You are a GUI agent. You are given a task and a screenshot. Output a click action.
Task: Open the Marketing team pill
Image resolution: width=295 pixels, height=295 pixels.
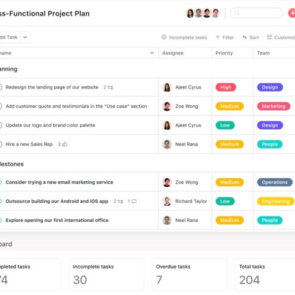click(274, 106)
